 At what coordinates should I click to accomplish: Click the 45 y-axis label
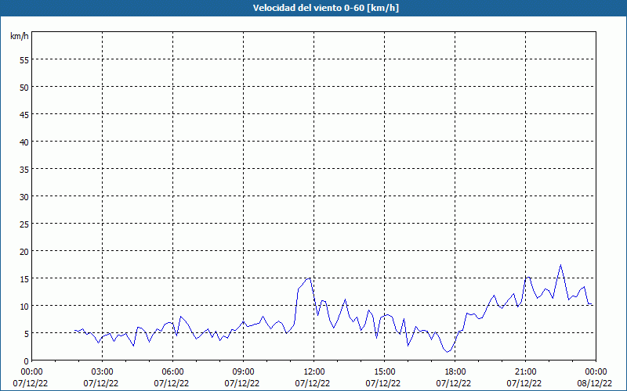pos(24,114)
